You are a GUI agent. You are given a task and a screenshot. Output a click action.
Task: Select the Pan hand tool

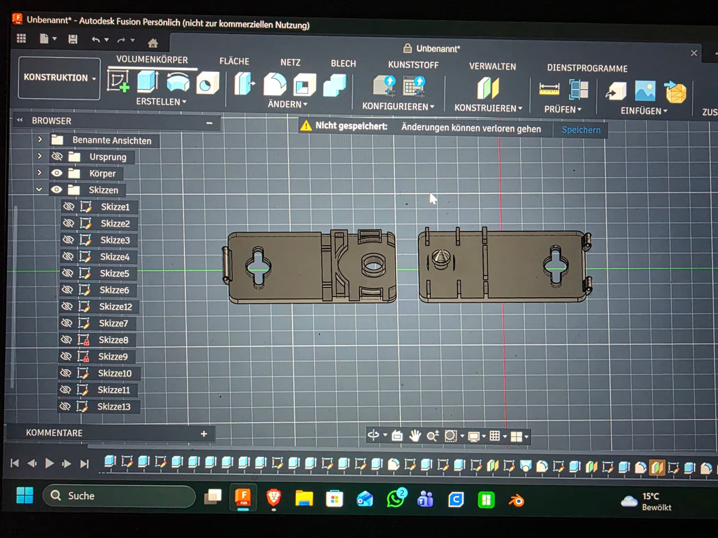[415, 435]
